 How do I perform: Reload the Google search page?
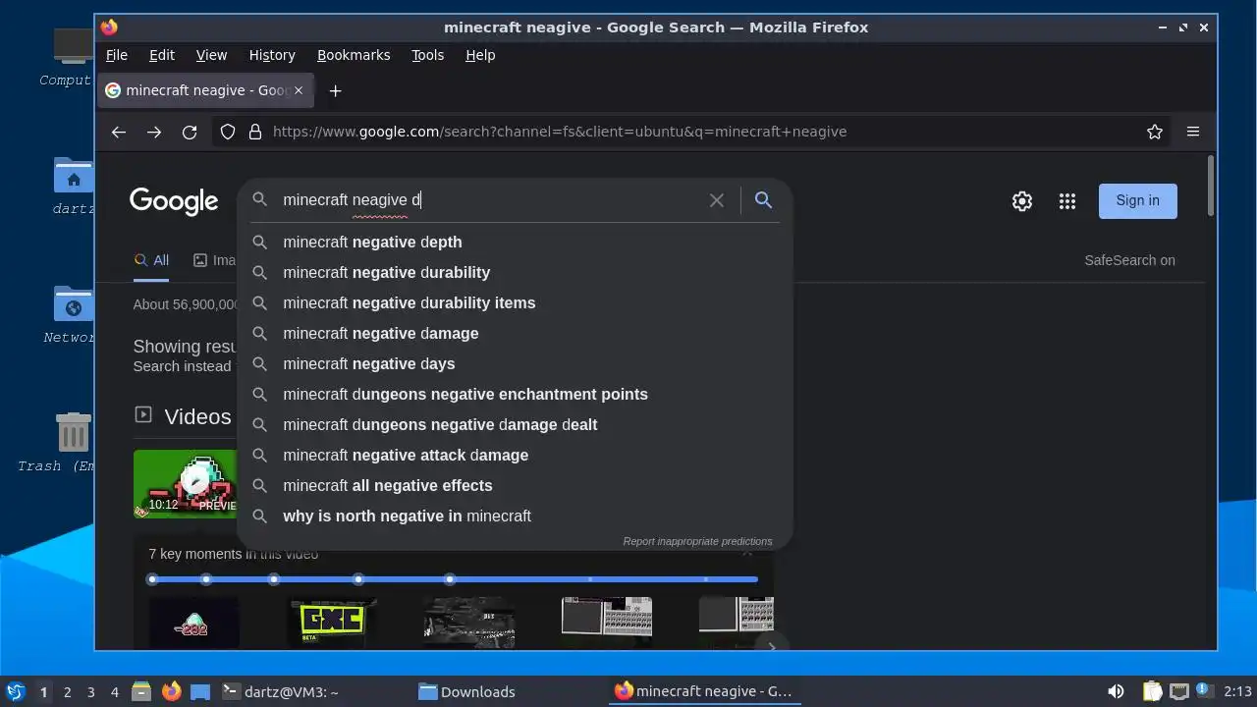[190, 132]
